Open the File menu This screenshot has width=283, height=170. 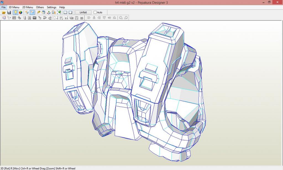click(x=3, y=7)
